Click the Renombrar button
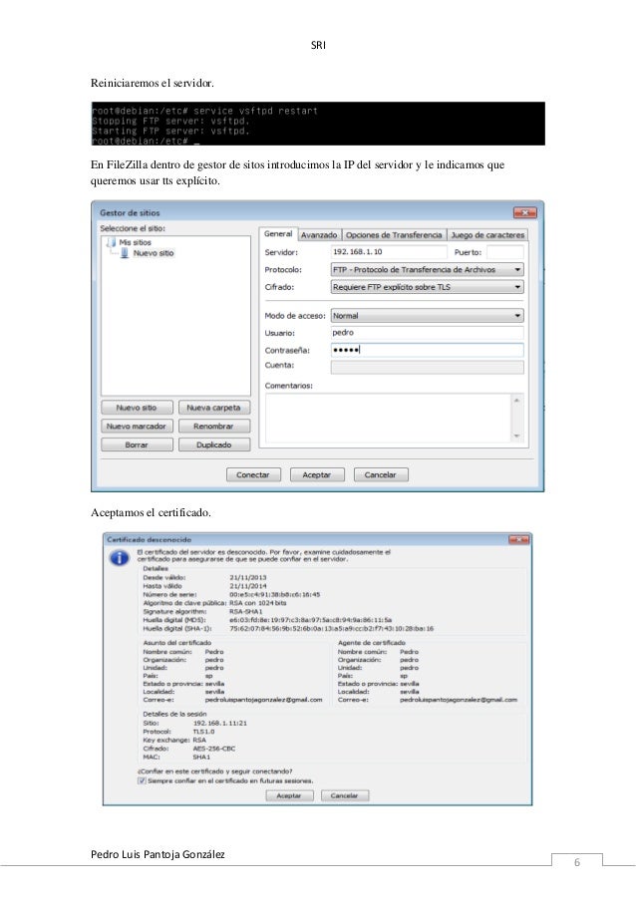636x900 pixels. (213, 426)
